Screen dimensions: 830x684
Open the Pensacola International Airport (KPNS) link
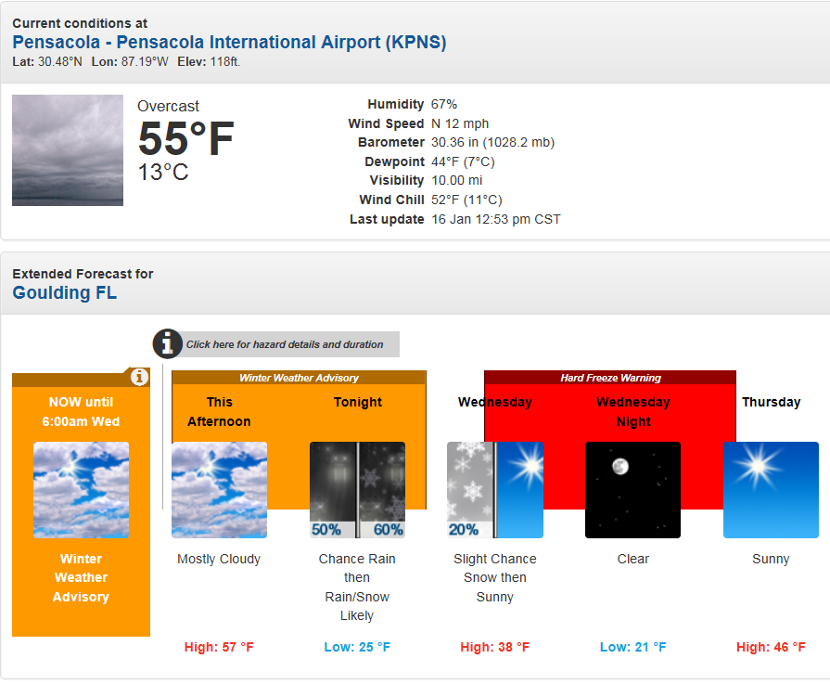(x=229, y=43)
